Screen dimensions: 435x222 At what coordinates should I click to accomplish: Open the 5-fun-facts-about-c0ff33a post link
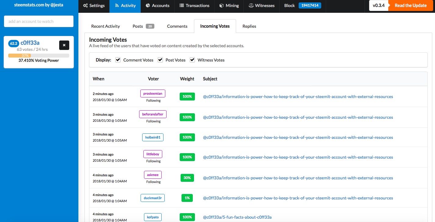coord(237,217)
